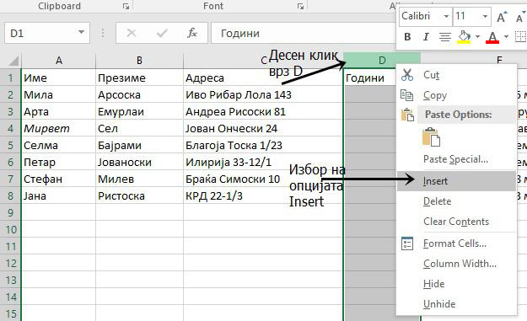Open font color dropdown arrow

[506, 36]
